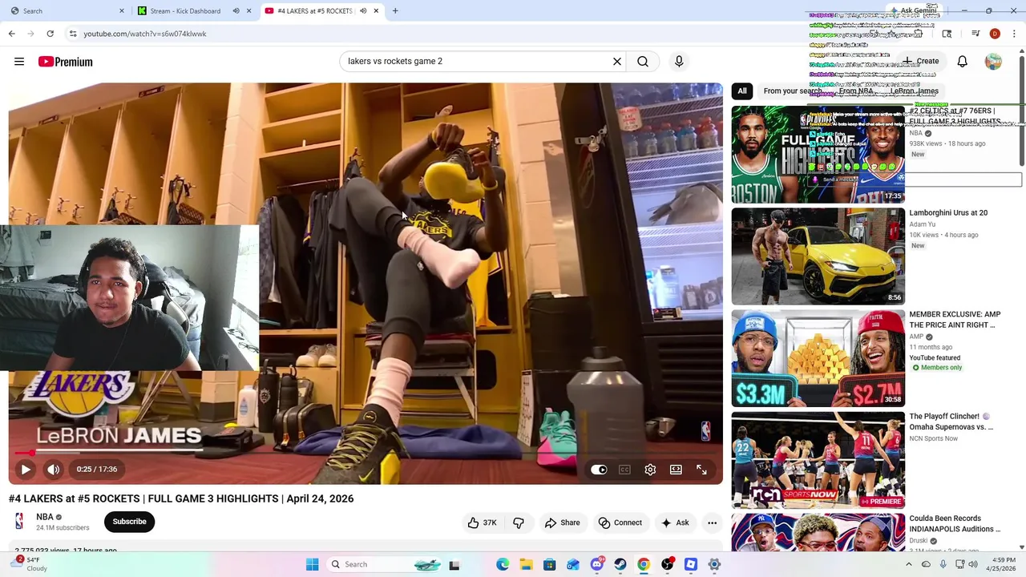Open the YouTube account avatar menu
This screenshot has height=577, width=1026.
tap(993, 61)
